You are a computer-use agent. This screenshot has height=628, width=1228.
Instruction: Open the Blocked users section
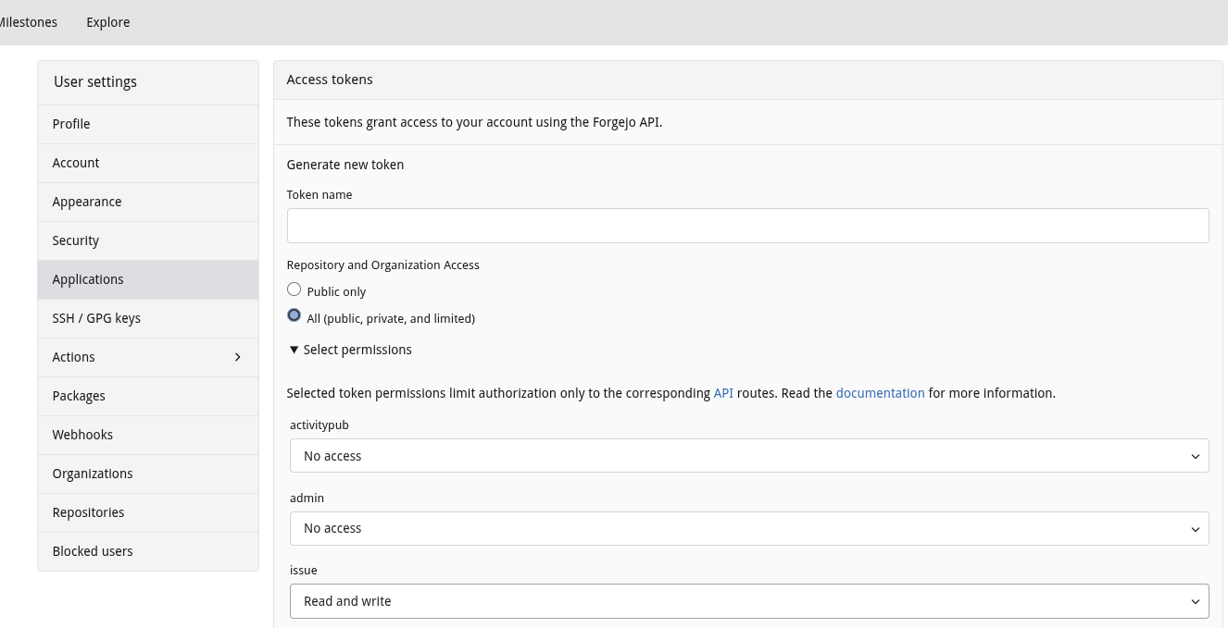[93, 551]
